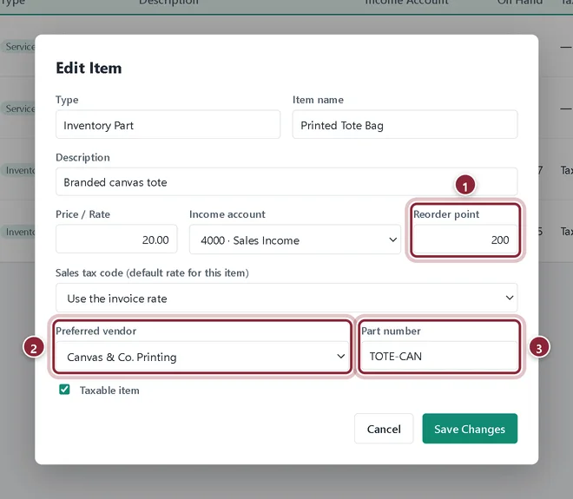573x499 pixels.
Task: Open the Sales tax code dropdown
Action: point(286,298)
